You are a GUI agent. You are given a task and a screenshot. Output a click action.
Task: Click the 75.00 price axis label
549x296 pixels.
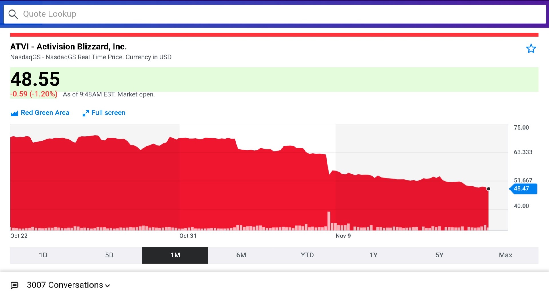tap(521, 128)
